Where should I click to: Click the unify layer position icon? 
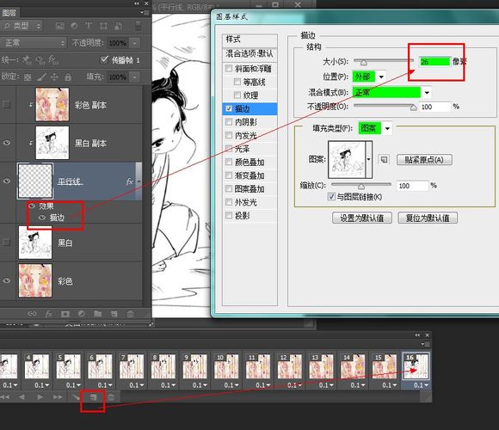coord(27,60)
